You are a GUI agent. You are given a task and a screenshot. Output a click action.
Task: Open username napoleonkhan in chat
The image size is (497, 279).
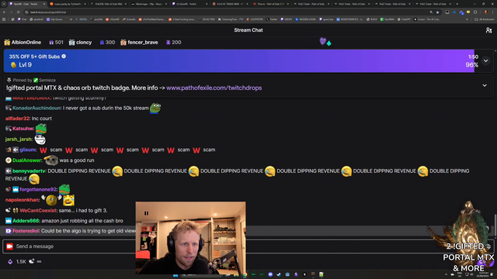[22, 200]
